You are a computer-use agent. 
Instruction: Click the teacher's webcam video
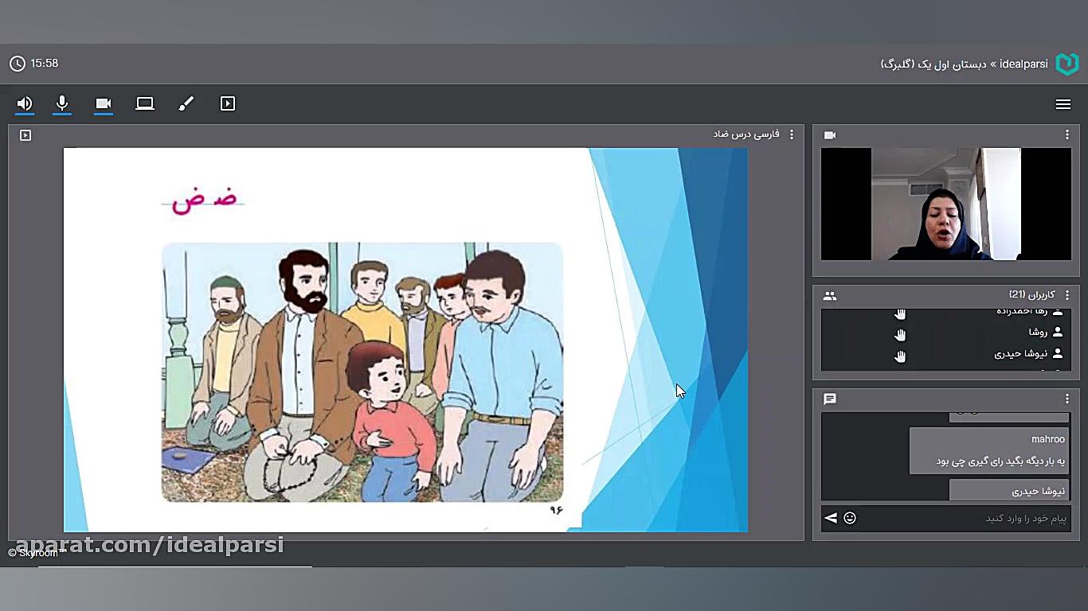point(945,204)
